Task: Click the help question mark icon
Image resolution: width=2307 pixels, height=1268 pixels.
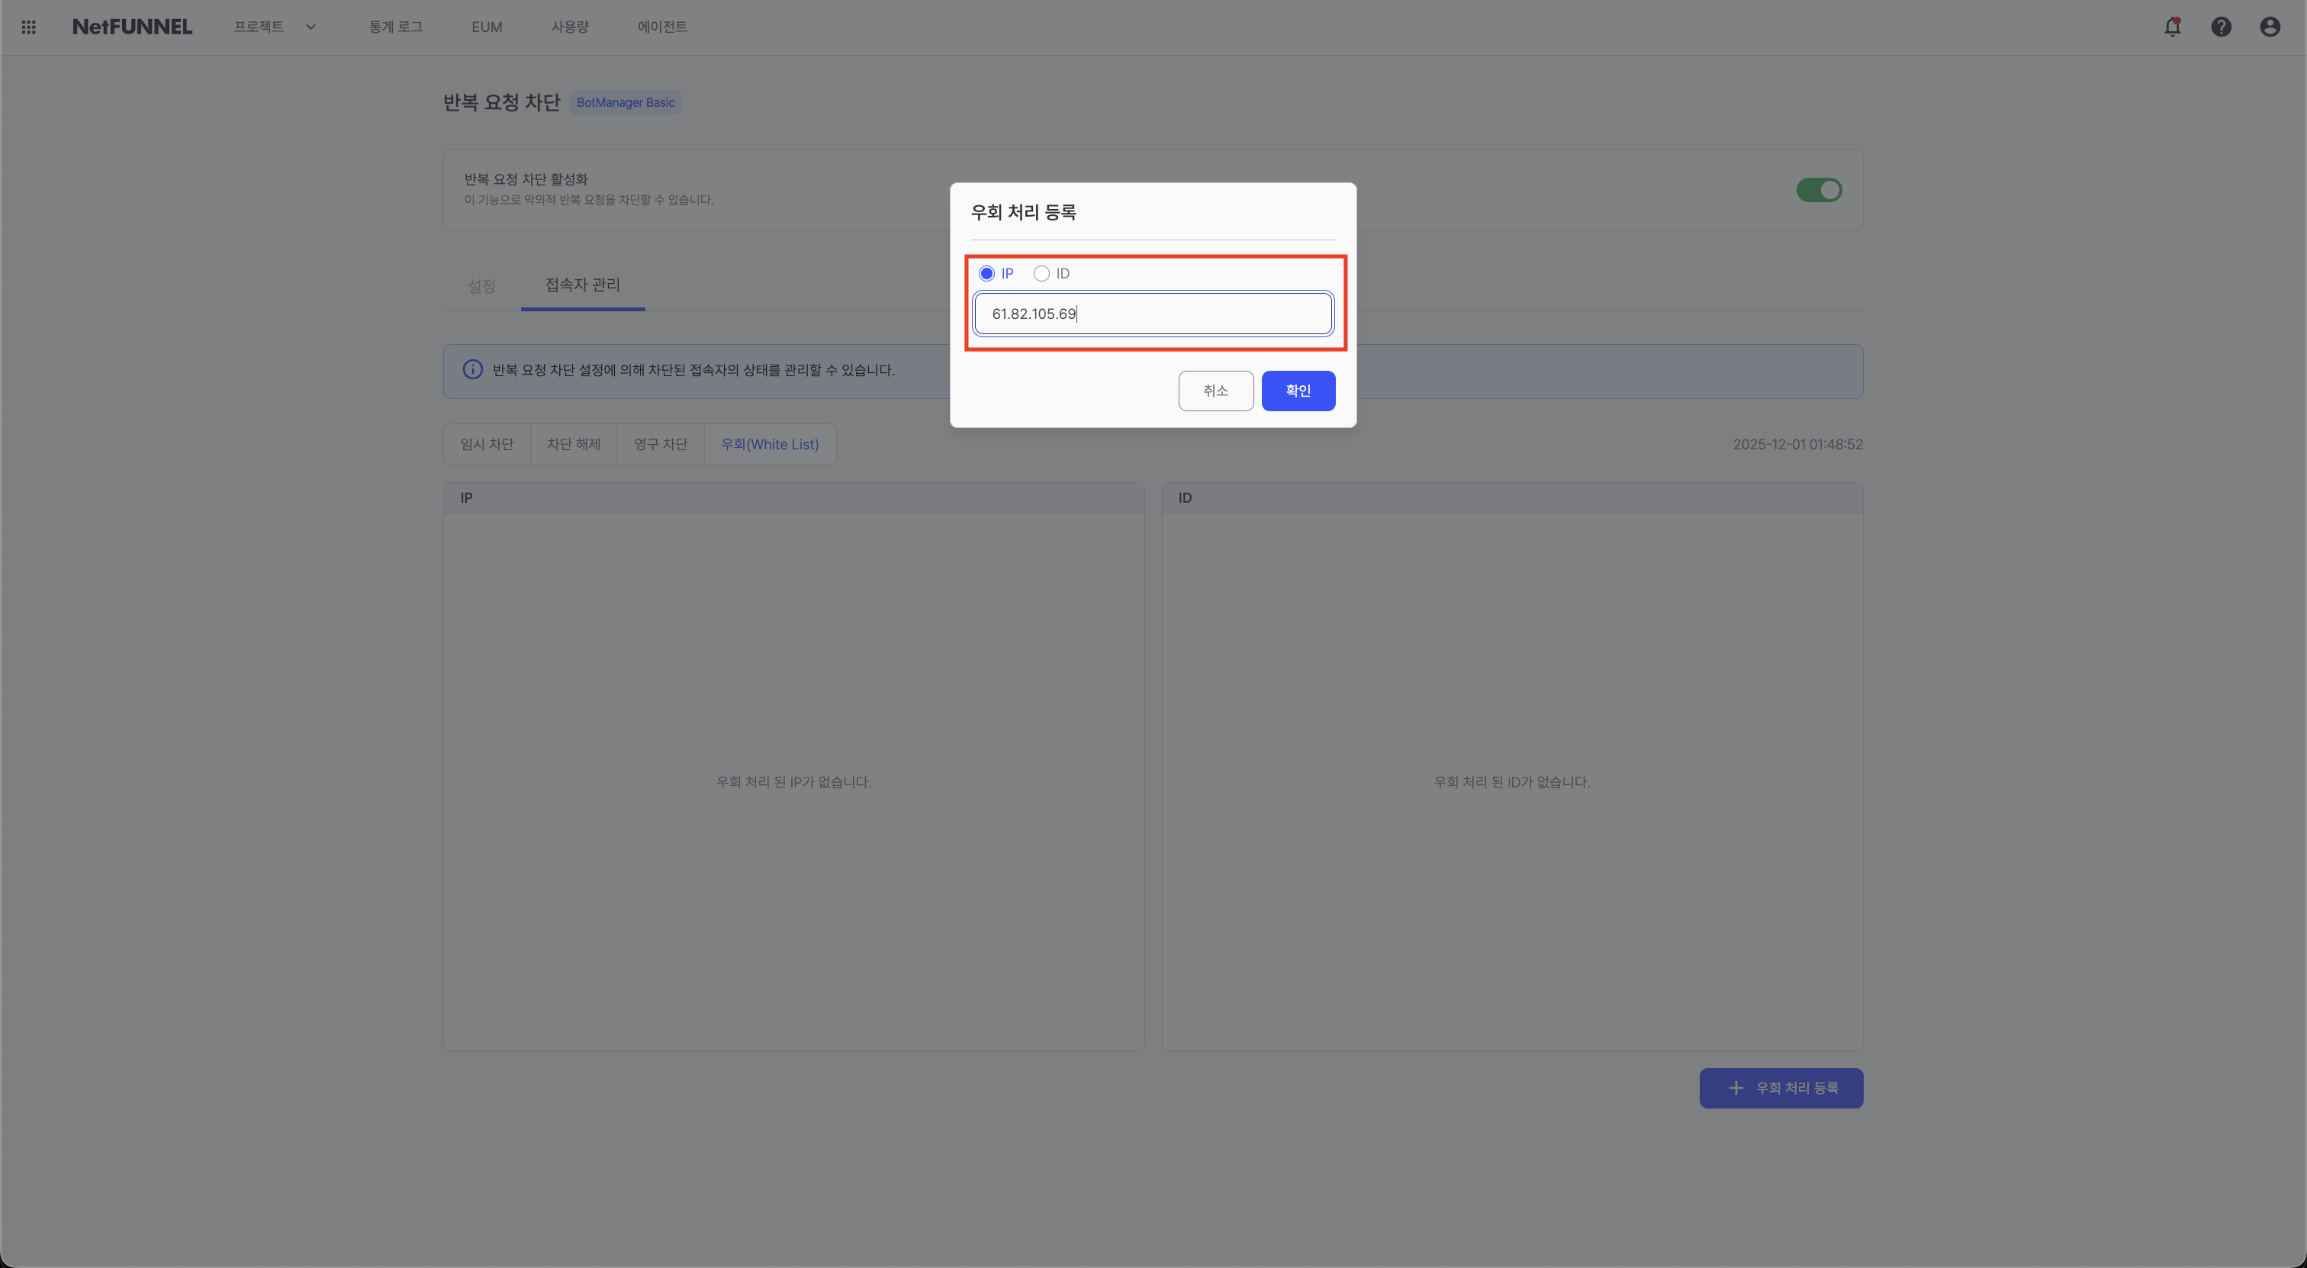Action: tap(2222, 27)
